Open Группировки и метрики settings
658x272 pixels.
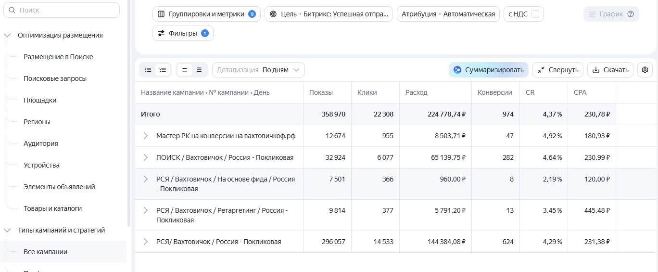(206, 14)
